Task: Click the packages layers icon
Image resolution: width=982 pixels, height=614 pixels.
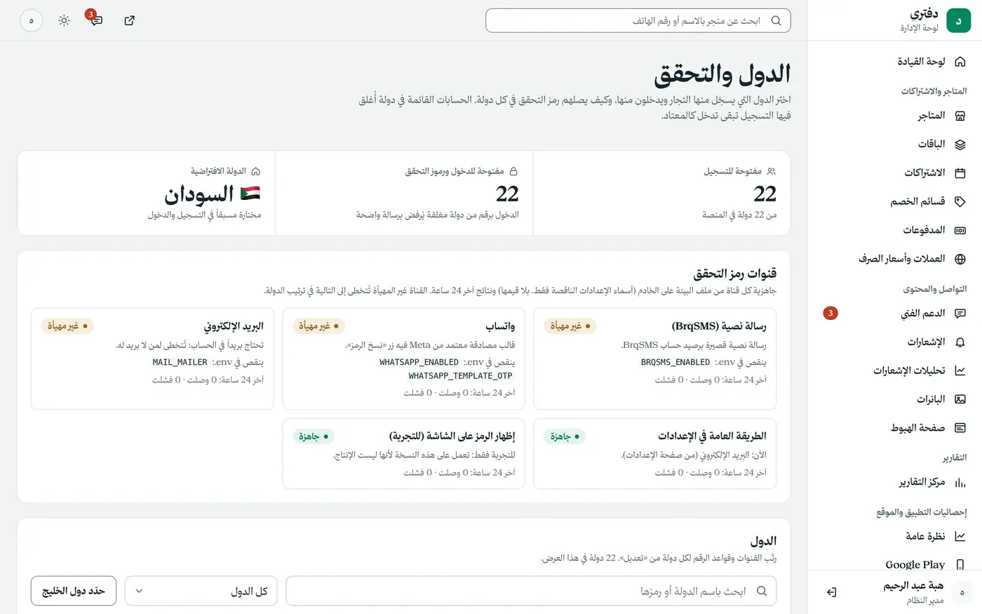Action: 960,145
